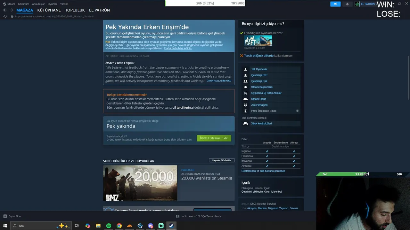Click the Steam Başarımları achievements icon

(246, 87)
